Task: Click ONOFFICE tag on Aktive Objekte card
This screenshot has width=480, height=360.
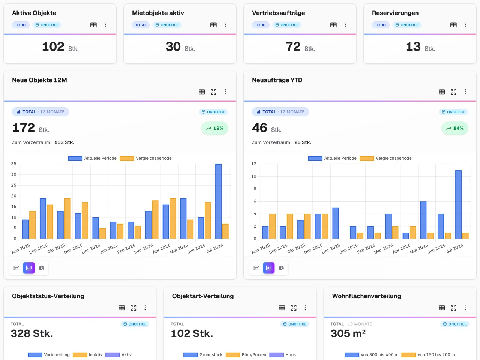Action: [x=47, y=25]
